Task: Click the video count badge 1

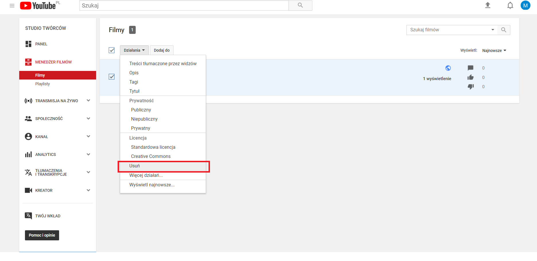Action: click(132, 30)
